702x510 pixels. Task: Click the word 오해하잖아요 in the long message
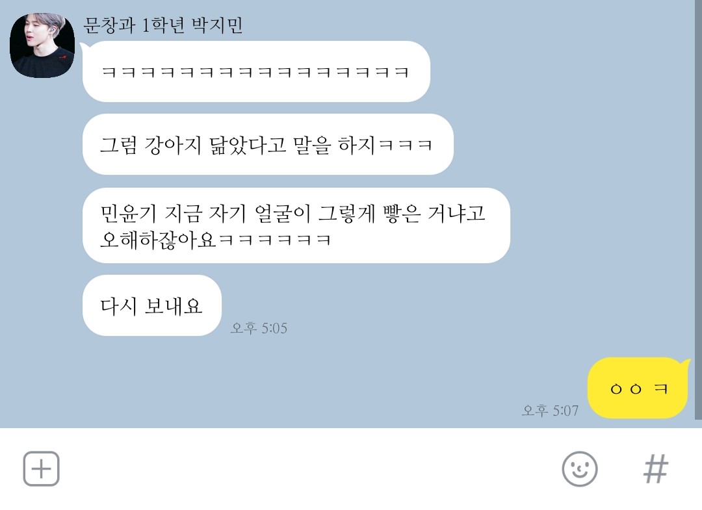158,240
